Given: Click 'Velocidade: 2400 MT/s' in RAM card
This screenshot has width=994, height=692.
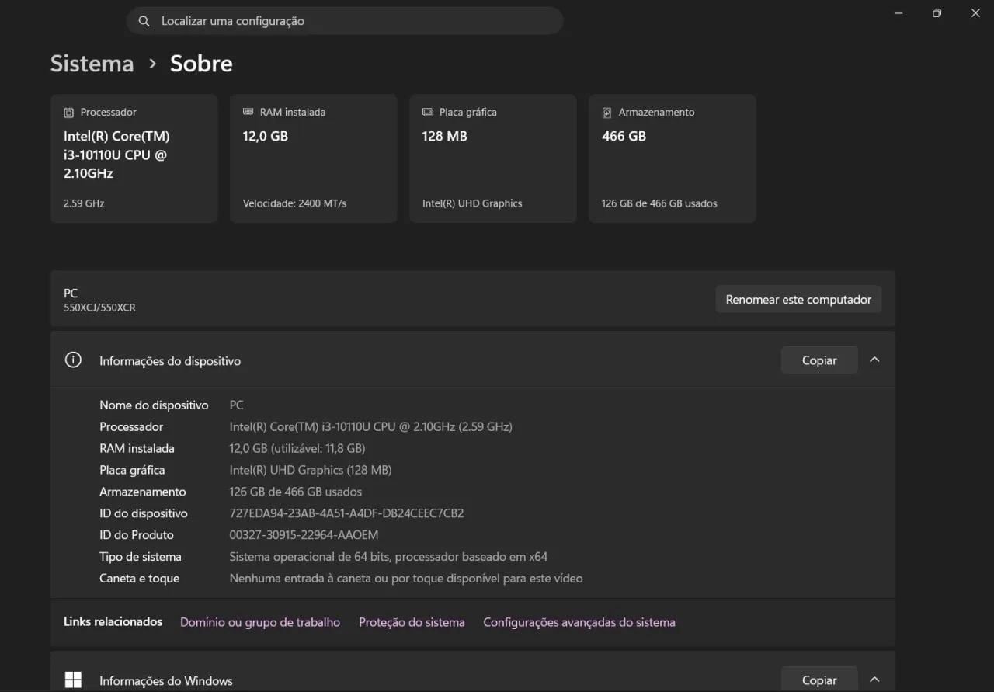Looking at the screenshot, I should pyautogui.click(x=294, y=203).
